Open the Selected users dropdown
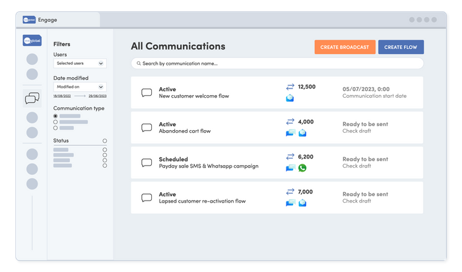Image resolution: width=462 pixels, height=272 pixels. (80, 63)
